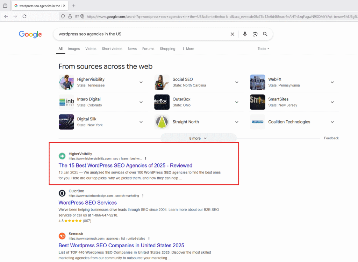Image resolution: width=358 pixels, height=262 pixels.
Task: Click the '13 Jan 2025' result snippet
Action: 139,175
